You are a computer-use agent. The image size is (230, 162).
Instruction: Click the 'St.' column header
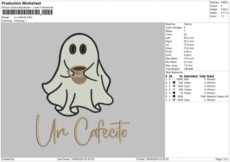pyautogui.click(x=181, y=76)
